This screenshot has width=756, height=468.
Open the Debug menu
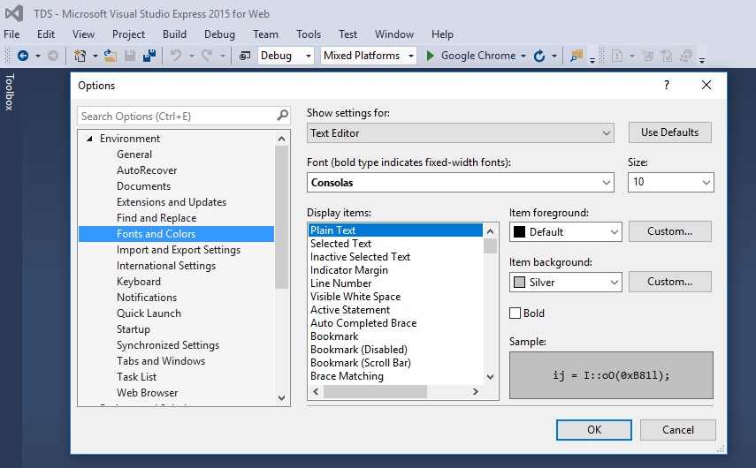(219, 34)
